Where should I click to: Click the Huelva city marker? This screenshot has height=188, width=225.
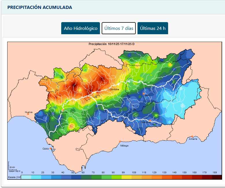click(28, 114)
